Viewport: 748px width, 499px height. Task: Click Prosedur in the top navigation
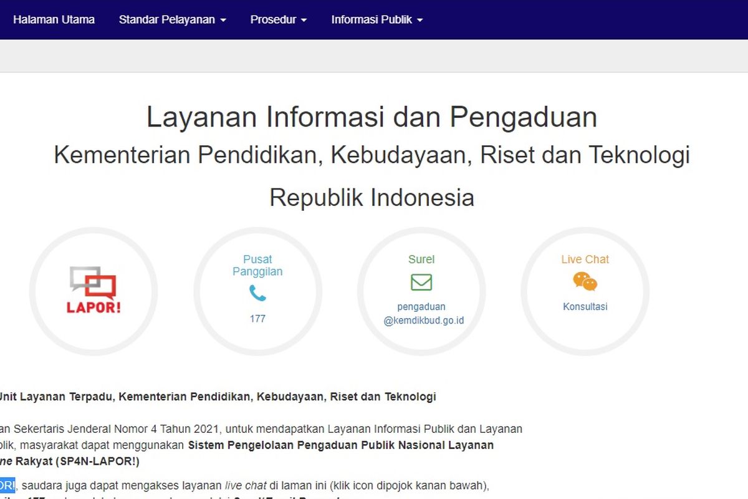[274, 19]
